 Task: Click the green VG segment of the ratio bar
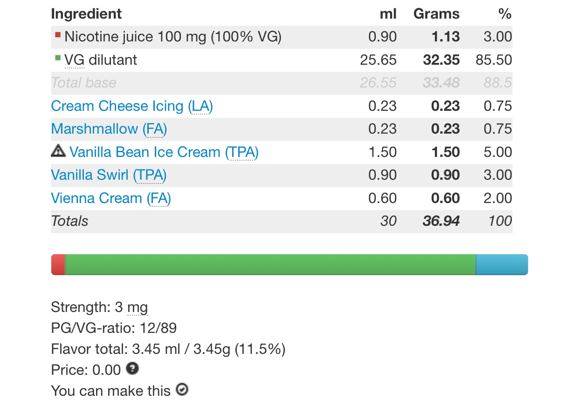(270, 264)
